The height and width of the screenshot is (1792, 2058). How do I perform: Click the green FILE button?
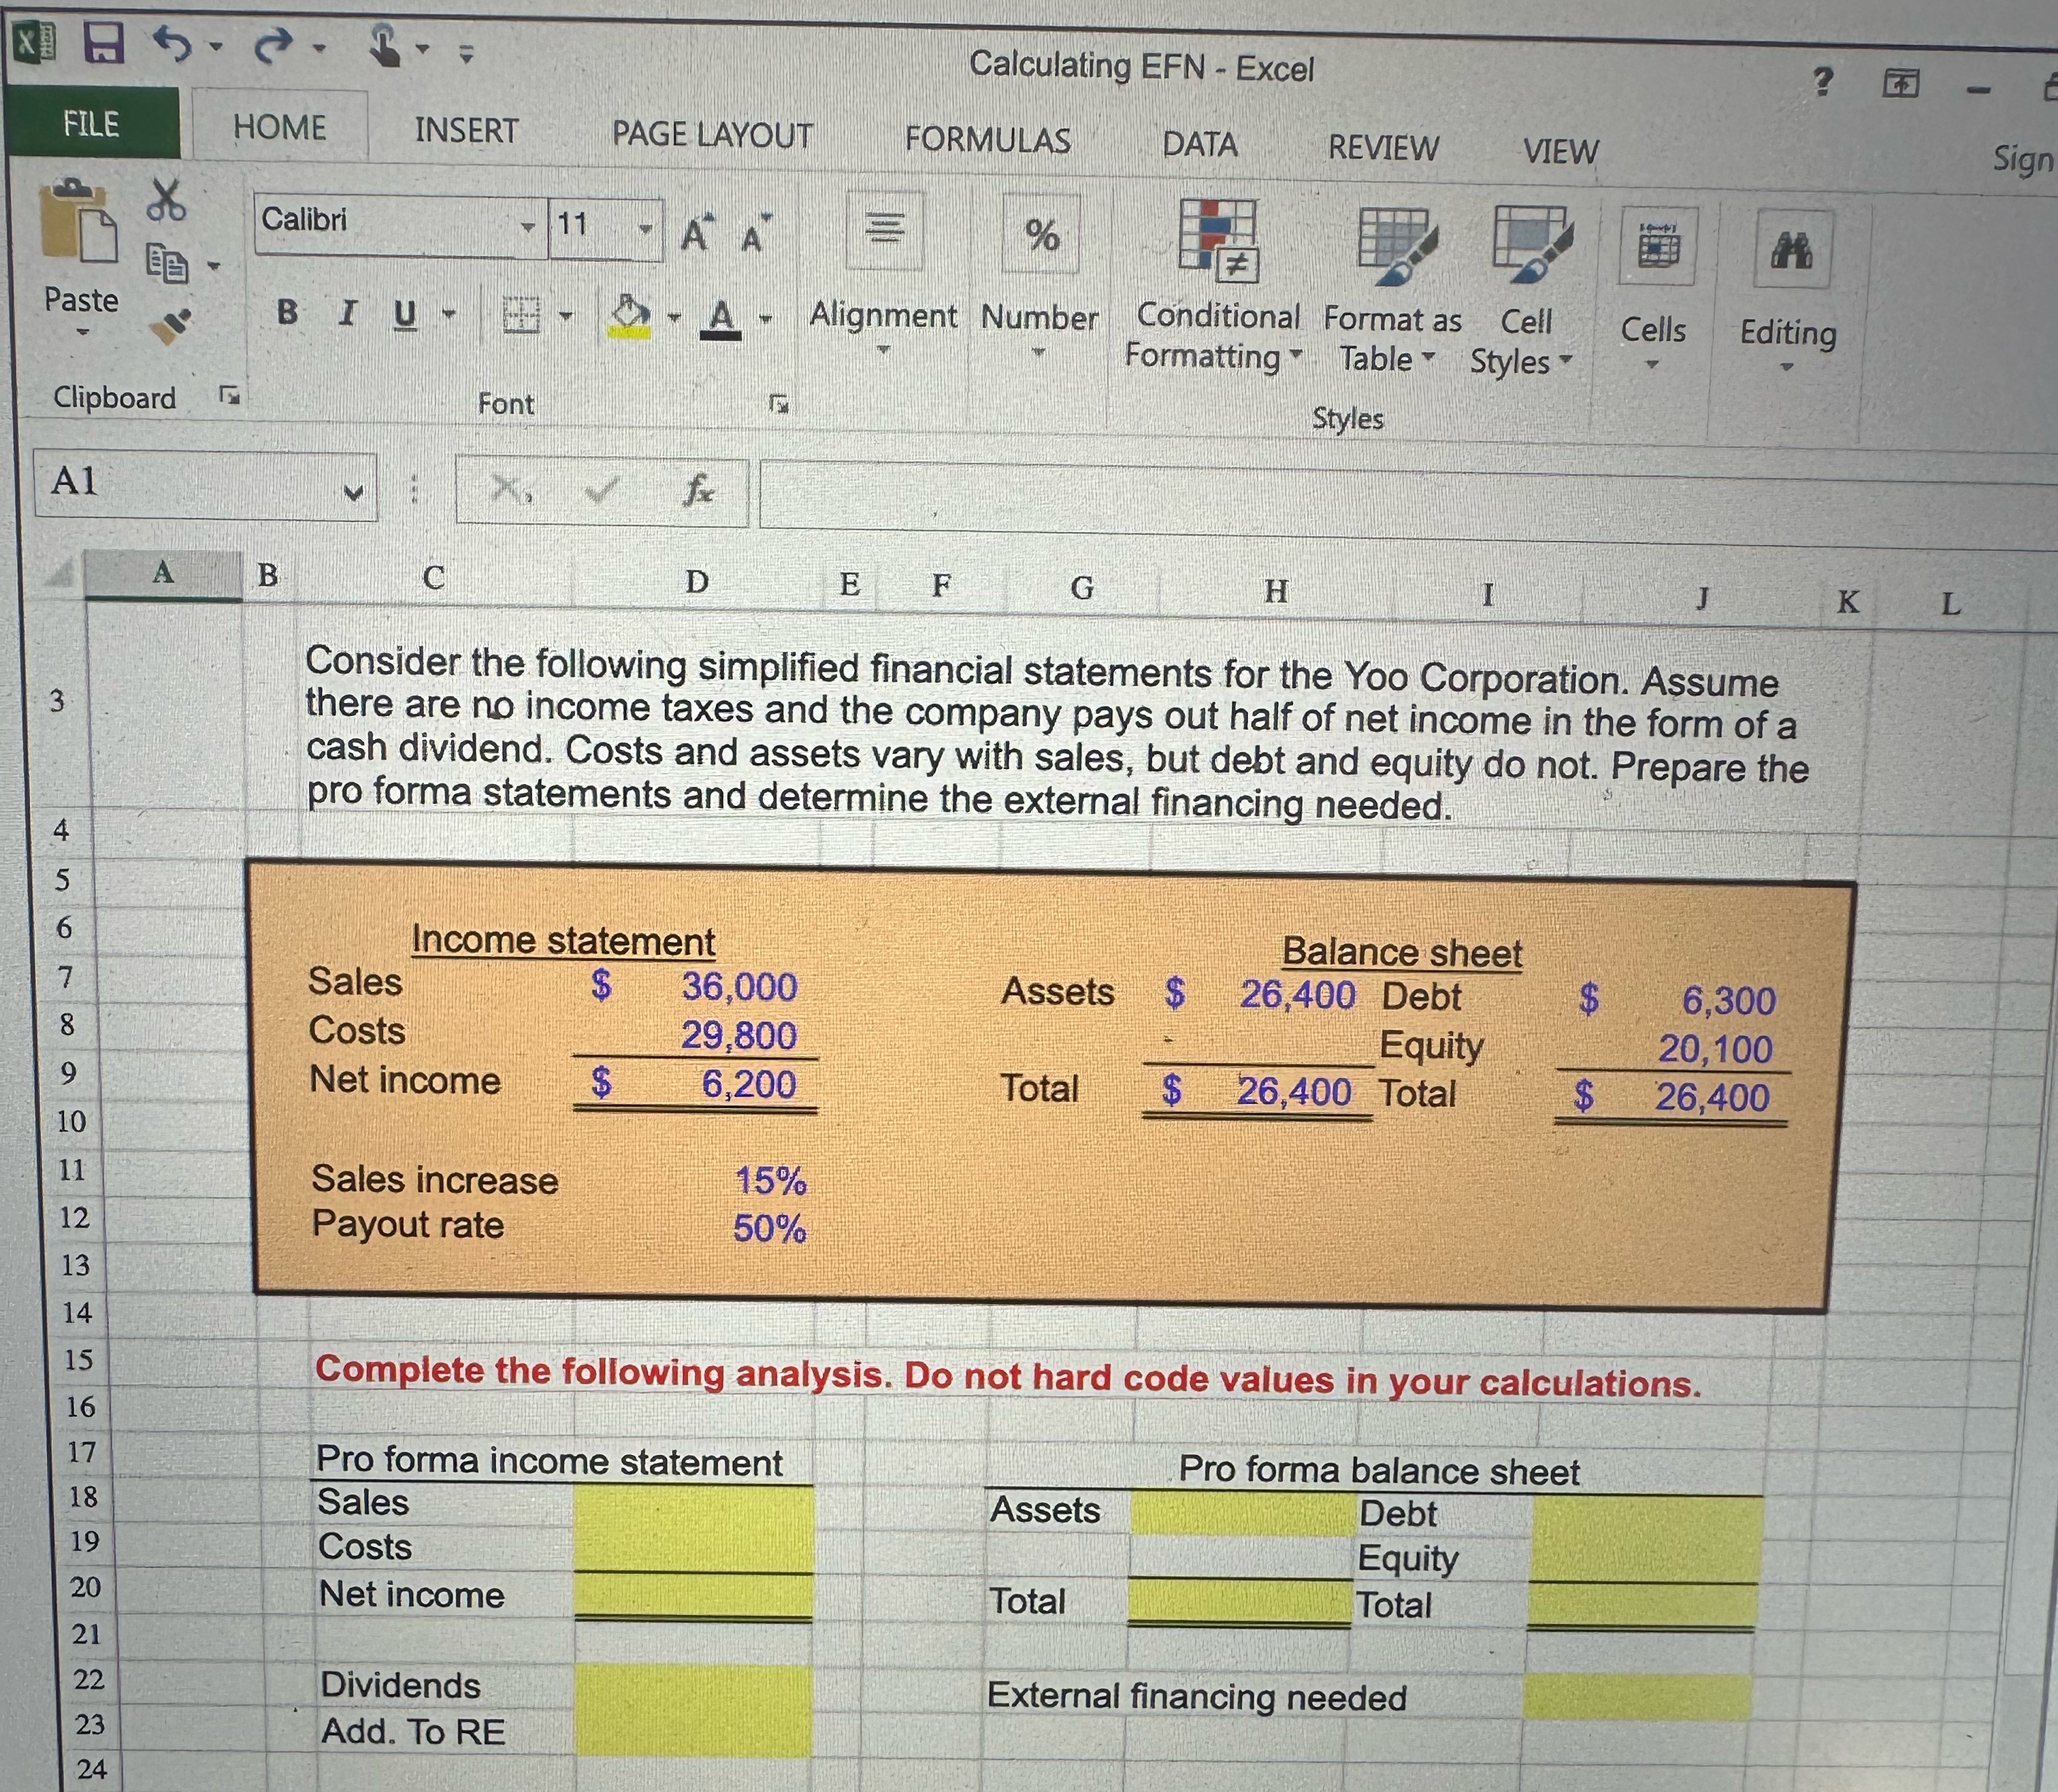[91, 123]
